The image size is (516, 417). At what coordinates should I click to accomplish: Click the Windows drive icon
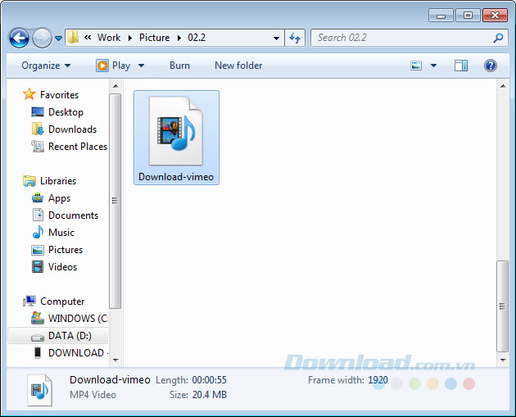click(38, 318)
